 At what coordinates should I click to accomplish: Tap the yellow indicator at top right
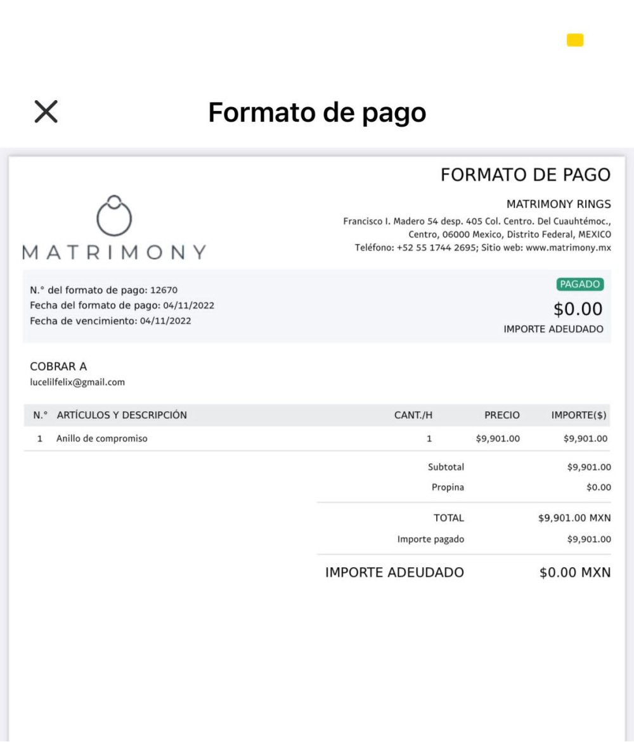[575, 40]
